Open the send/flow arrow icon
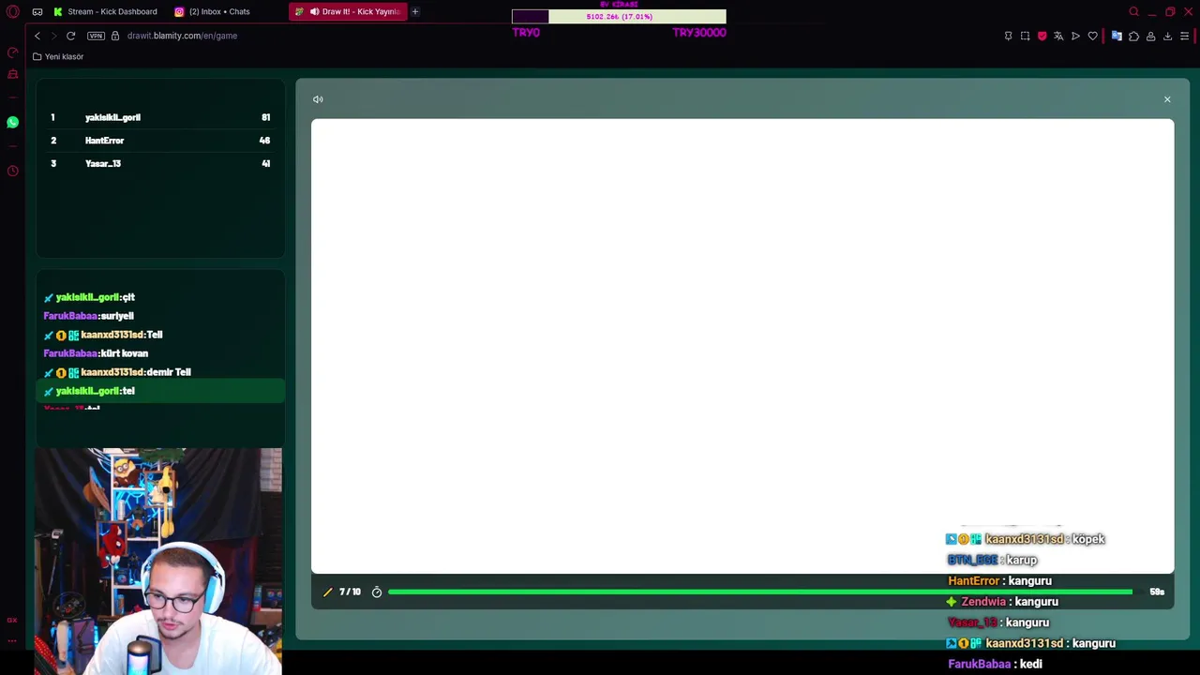1200x675 pixels. (x=1075, y=36)
